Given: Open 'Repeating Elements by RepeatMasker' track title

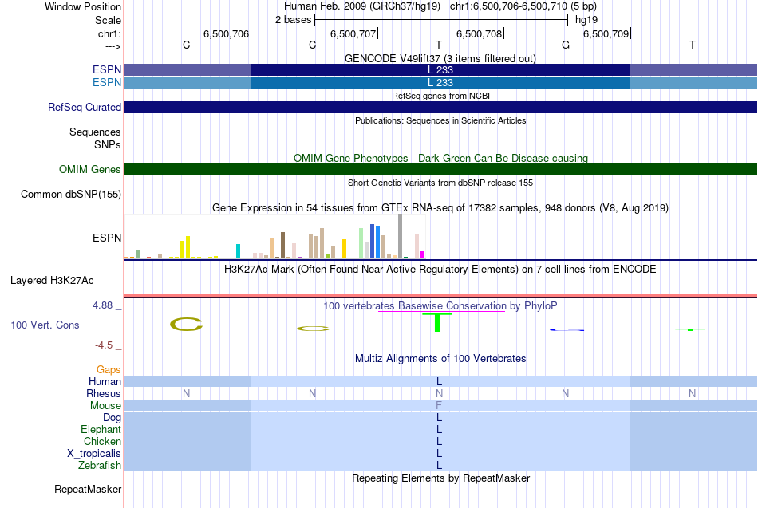Looking at the screenshot, I should 440,478.
